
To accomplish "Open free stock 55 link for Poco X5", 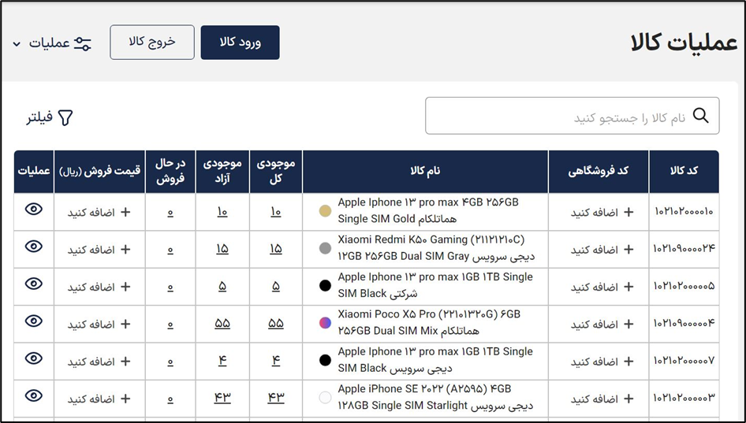I will click(222, 324).
